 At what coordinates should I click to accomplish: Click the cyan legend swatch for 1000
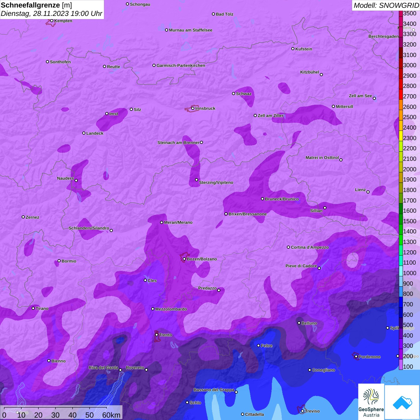[401, 271]
